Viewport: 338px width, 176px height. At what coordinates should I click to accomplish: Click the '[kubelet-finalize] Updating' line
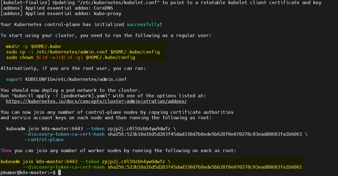161,2
